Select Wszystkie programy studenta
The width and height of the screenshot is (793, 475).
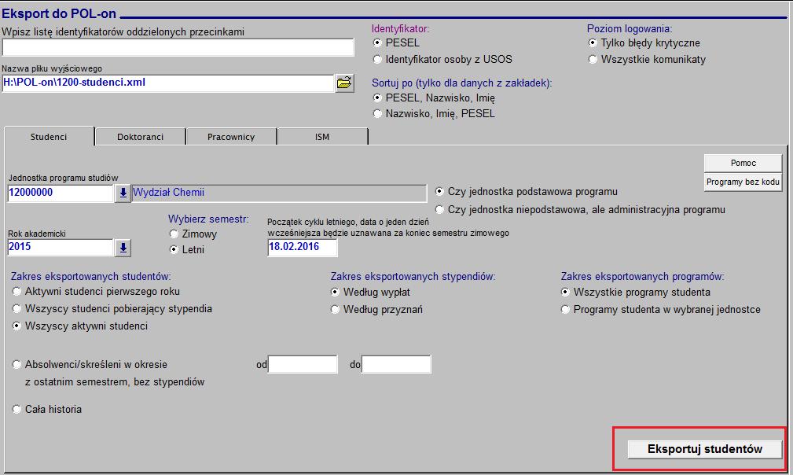(565, 292)
